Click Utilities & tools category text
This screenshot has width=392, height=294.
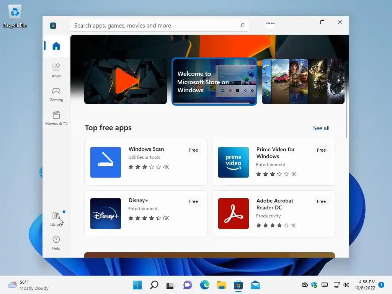(x=144, y=157)
